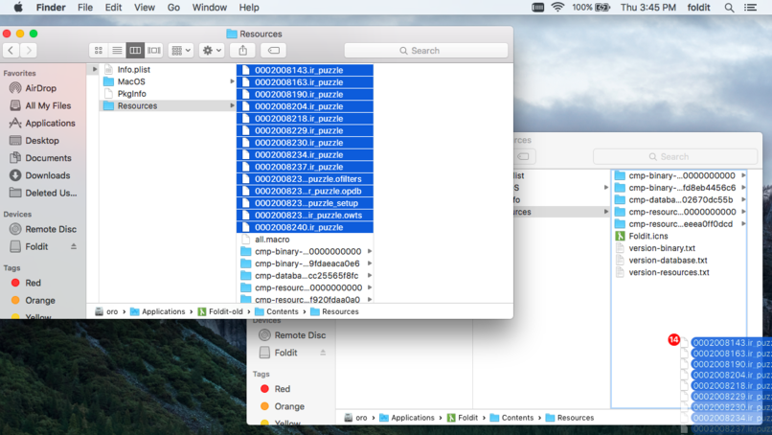
Task: Select the Red tag in front window
Action: tap(33, 283)
